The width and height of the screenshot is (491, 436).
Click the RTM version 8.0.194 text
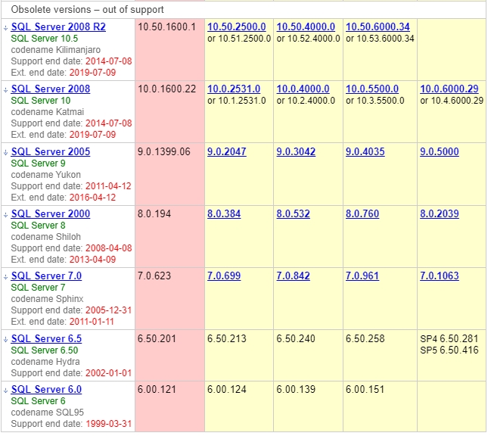click(154, 213)
